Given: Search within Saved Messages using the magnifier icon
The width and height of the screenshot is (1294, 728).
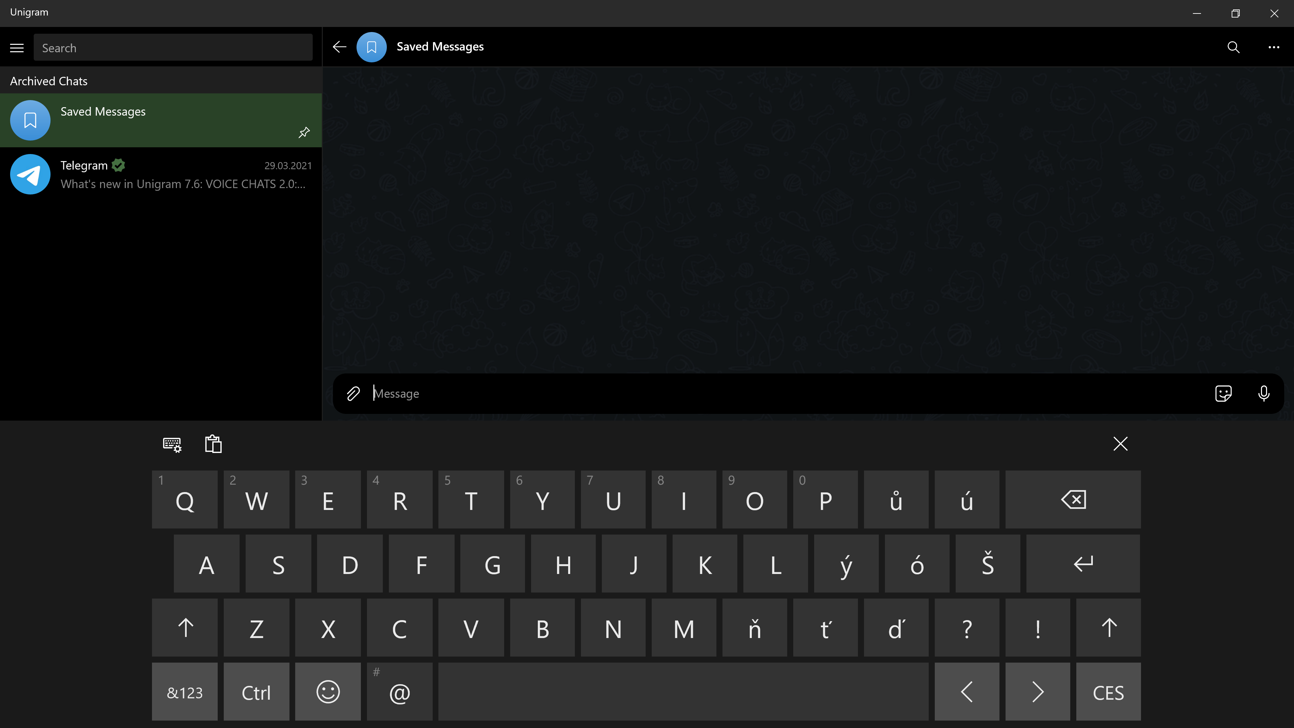Looking at the screenshot, I should pos(1233,47).
